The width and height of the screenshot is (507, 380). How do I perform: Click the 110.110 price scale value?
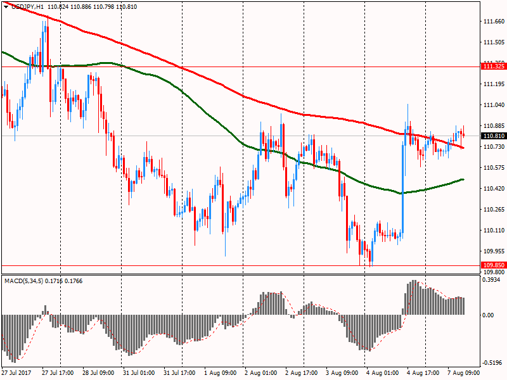click(494, 231)
